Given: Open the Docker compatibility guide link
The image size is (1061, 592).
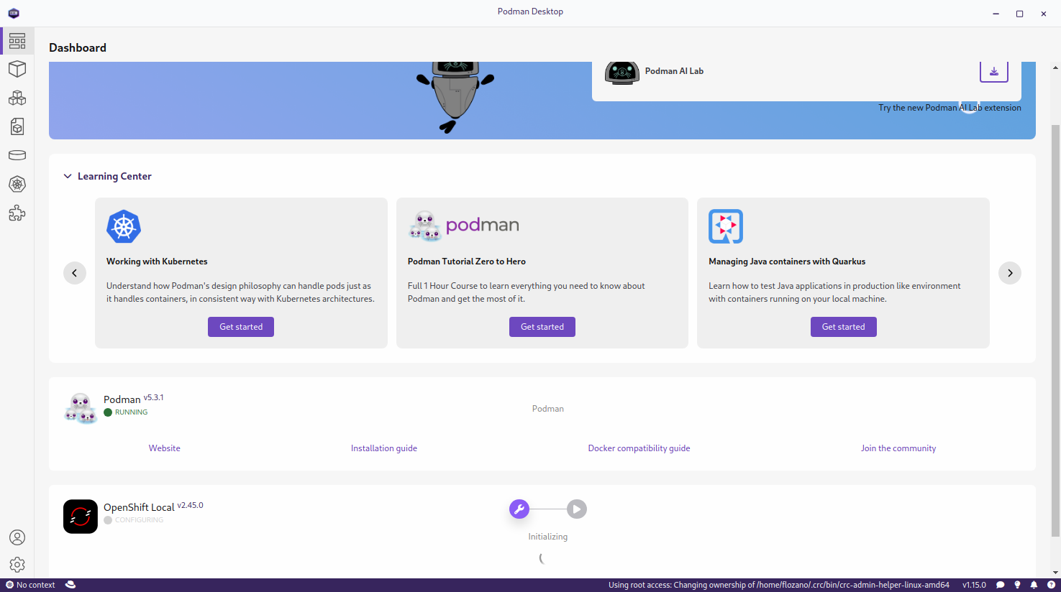Looking at the screenshot, I should coord(639,448).
